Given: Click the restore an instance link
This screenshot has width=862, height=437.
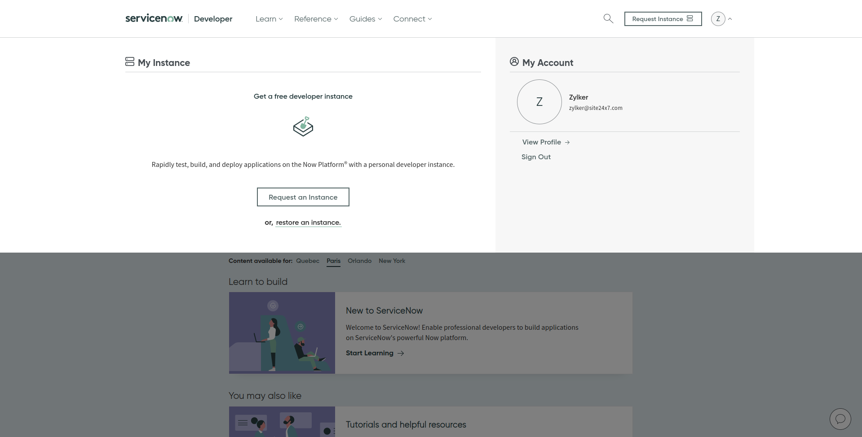Looking at the screenshot, I should tap(308, 223).
